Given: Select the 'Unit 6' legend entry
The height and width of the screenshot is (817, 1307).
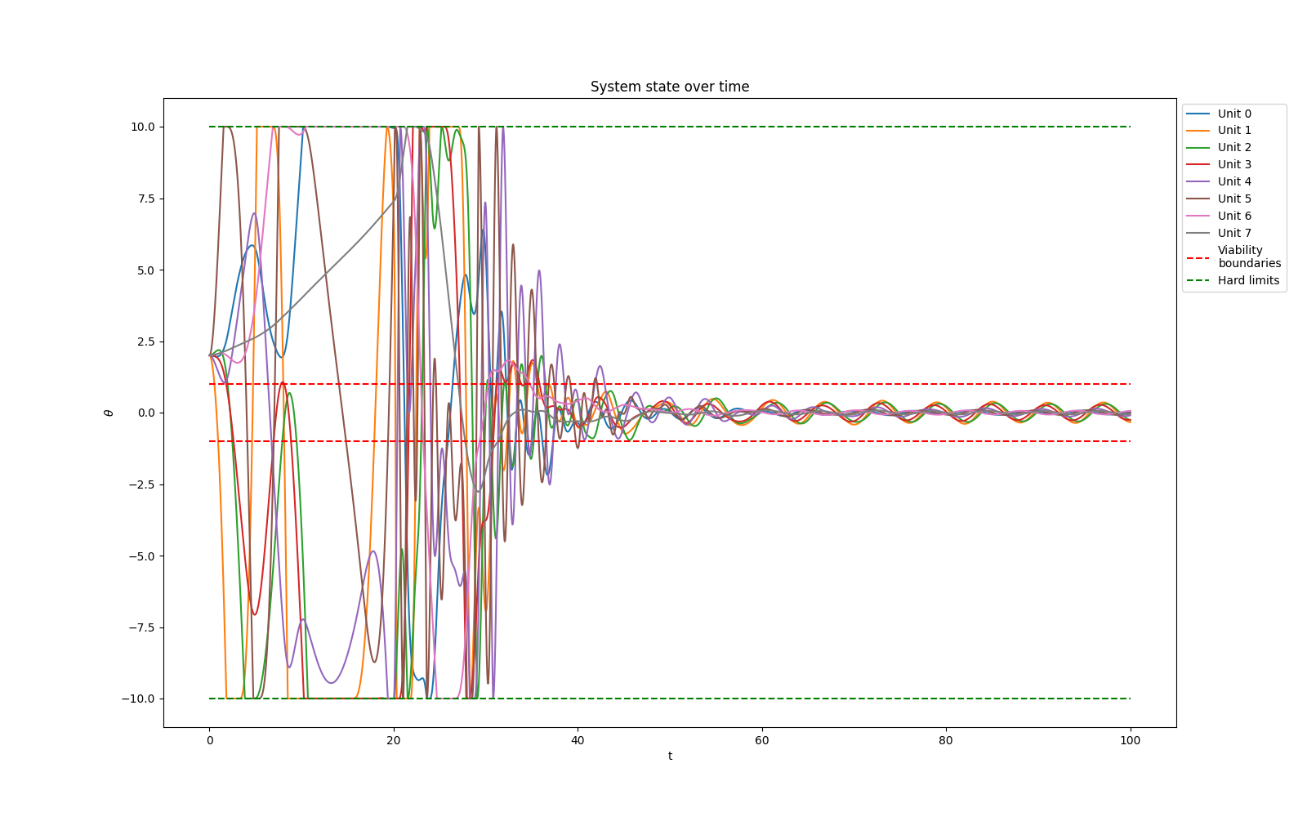Looking at the screenshot, I should pyautogui.click(x=1219, y=216).
